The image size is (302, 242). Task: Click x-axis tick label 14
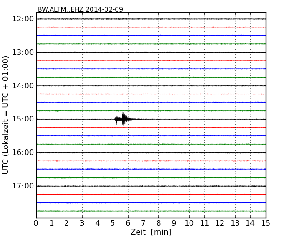click(x=250, y=223)
